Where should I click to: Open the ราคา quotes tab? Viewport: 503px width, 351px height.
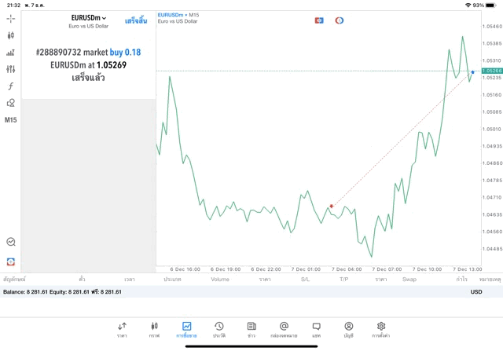click(122, 330)
